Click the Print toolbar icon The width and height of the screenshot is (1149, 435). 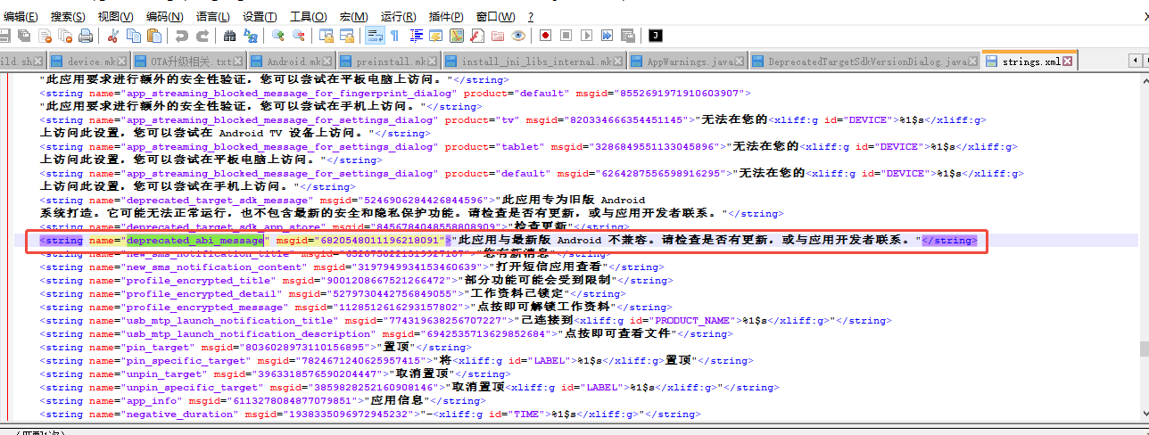(86, 36)
